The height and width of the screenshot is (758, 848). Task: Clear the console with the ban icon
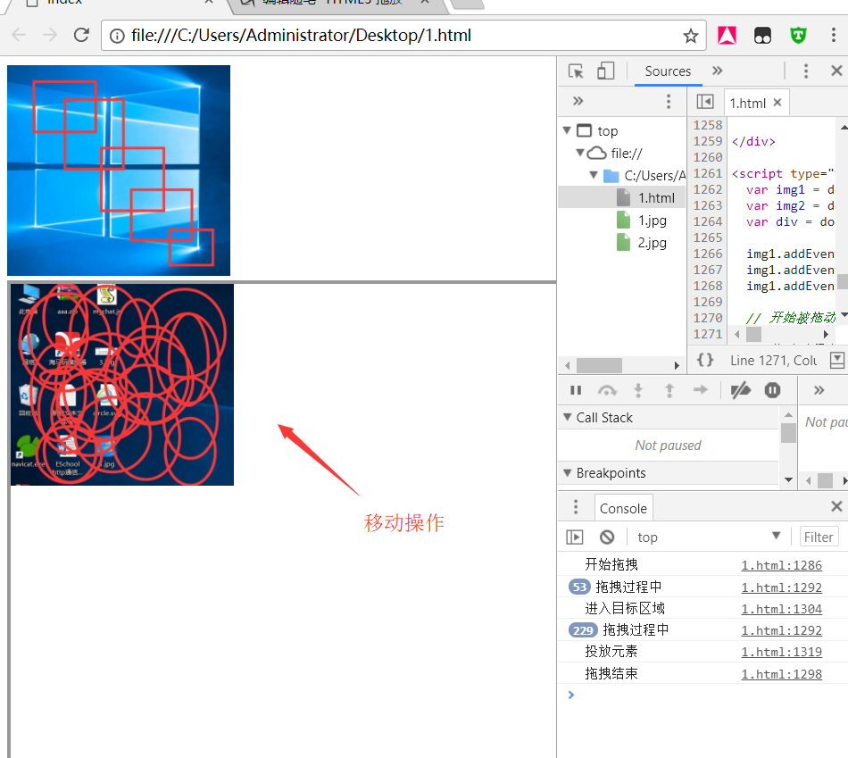(x=607, y=537)
